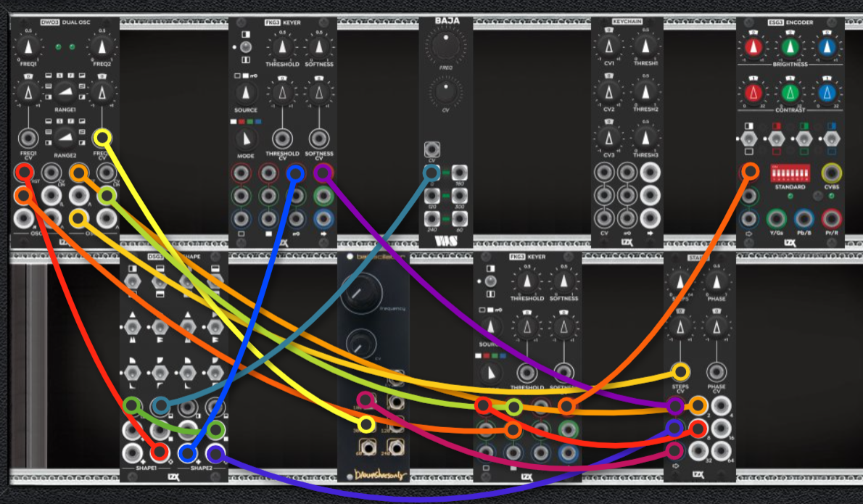Flip the red channel toggle switch on Encoder
This screenshot has width=863, height=504.
coord(776,139)
